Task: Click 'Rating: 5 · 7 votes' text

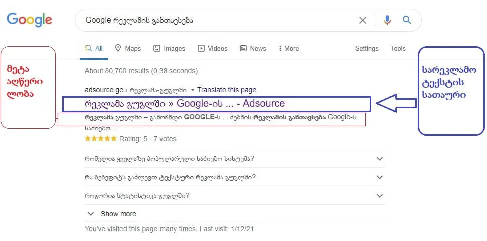Action: [x=148, y=139]
